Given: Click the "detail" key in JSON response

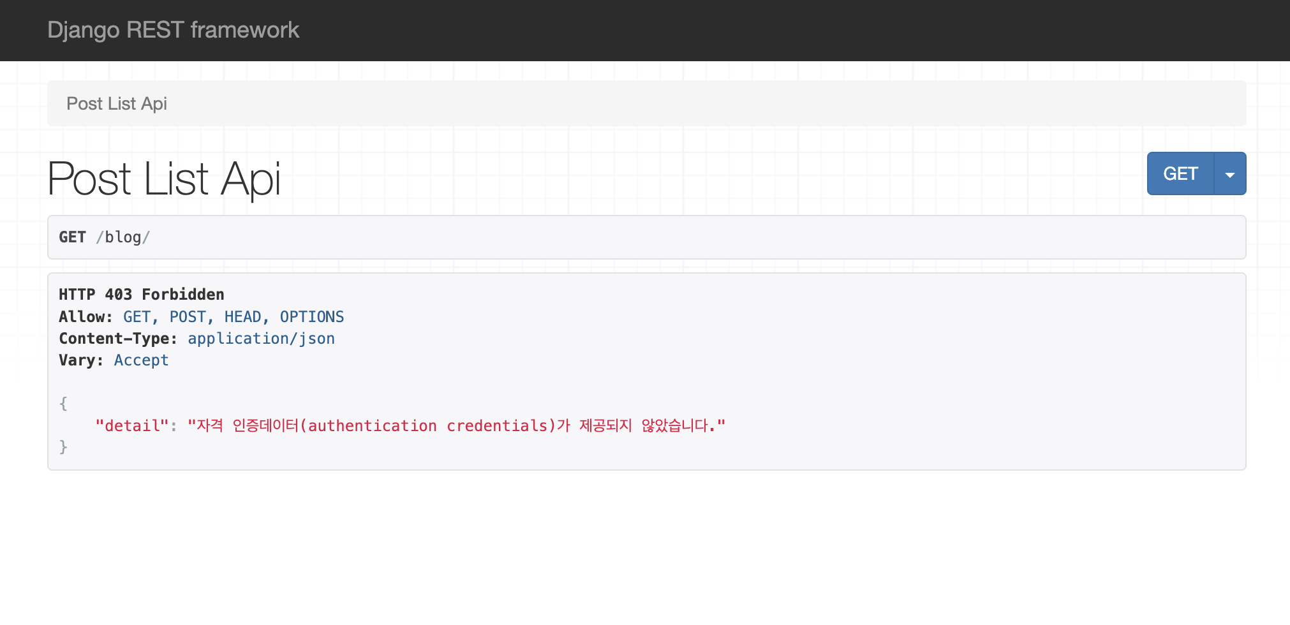Looking at the screenshot, I should point(132,426).
